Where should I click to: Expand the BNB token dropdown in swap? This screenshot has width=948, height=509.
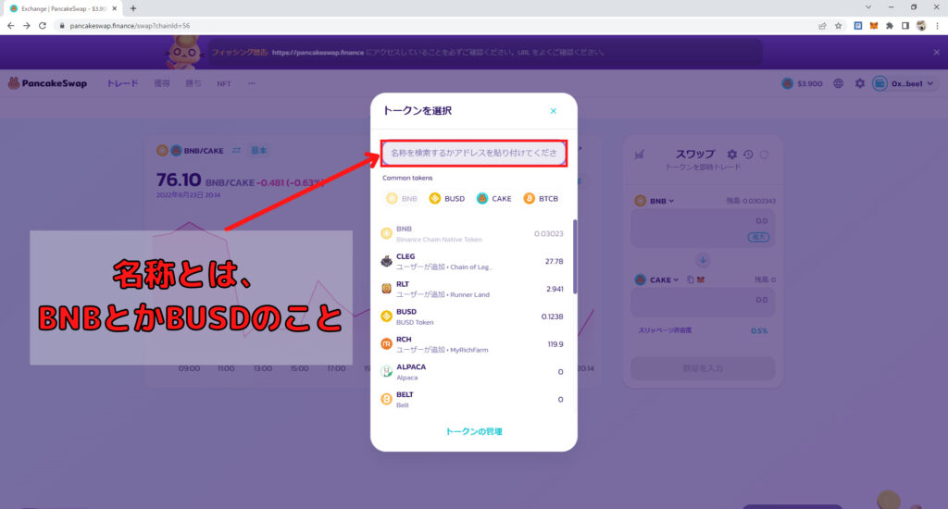[x=655, y=201]
